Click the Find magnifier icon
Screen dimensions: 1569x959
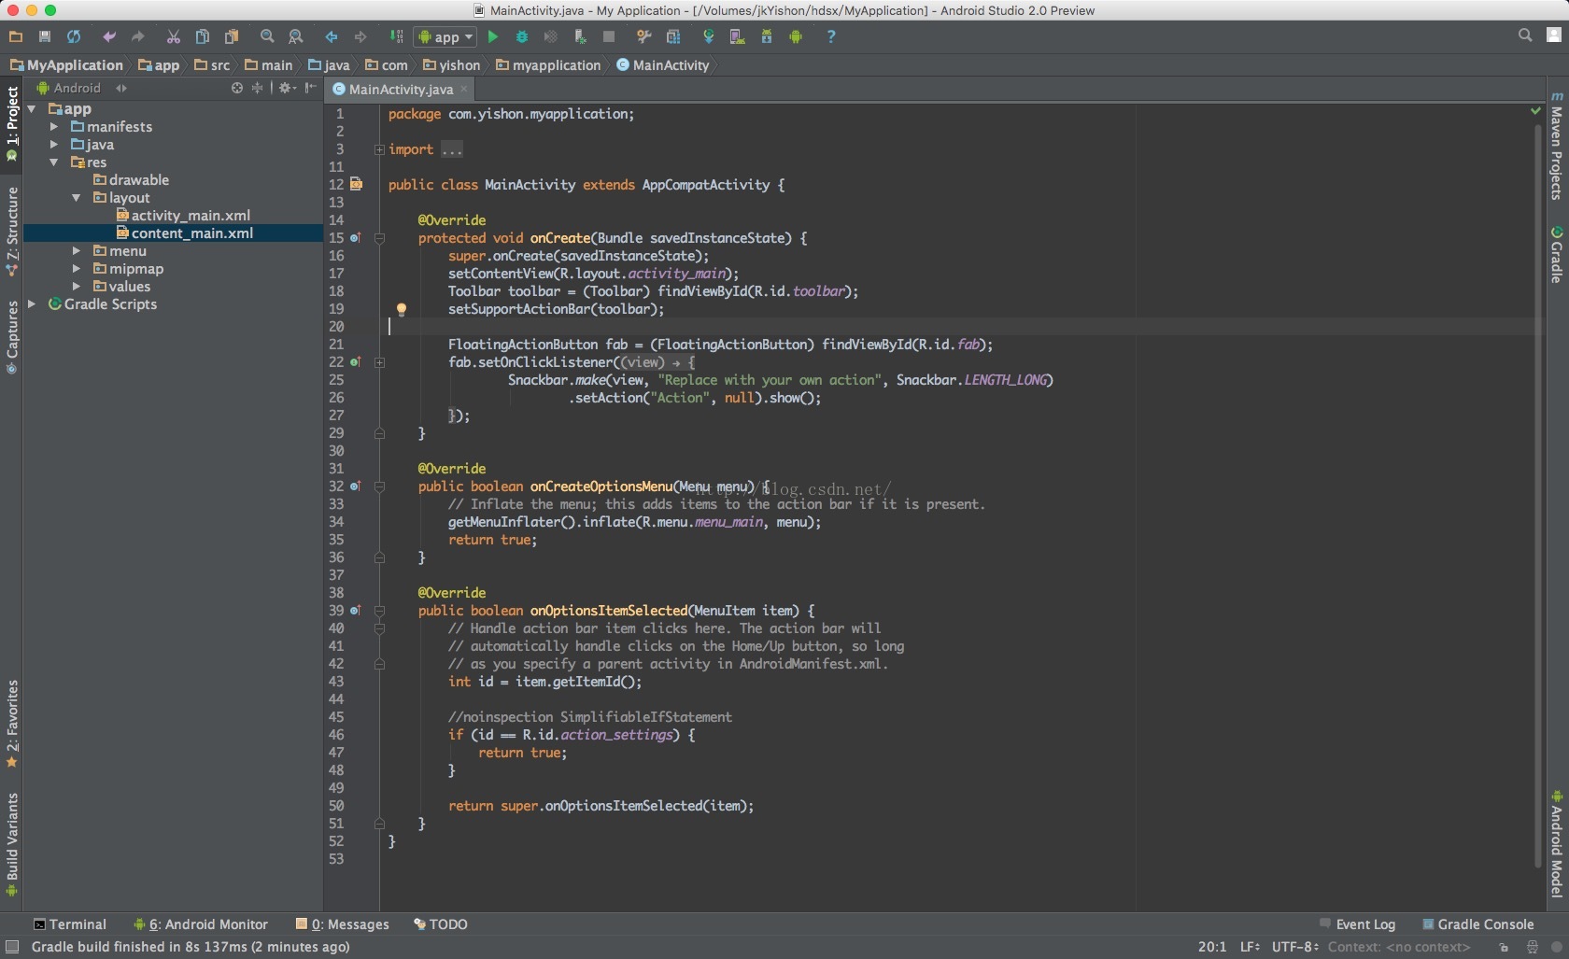(267, 36)
